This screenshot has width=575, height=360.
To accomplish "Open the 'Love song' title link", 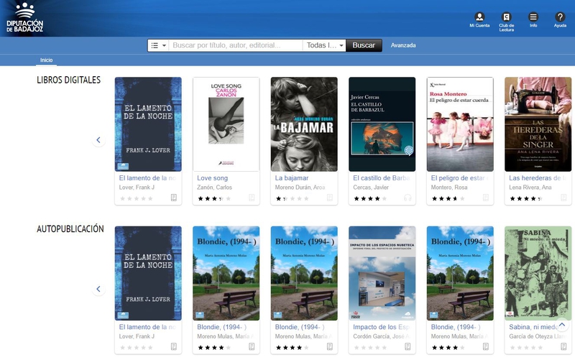I will (212, 178).
